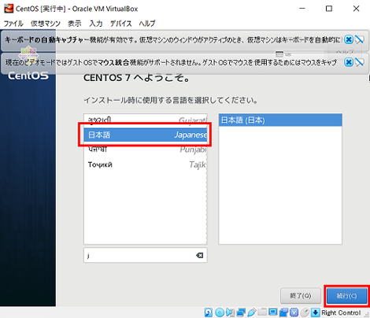Suppress future mouse integration messages icon
This screenshot has height=318, width=370.
pyautogui.click(x=360, y=62)
